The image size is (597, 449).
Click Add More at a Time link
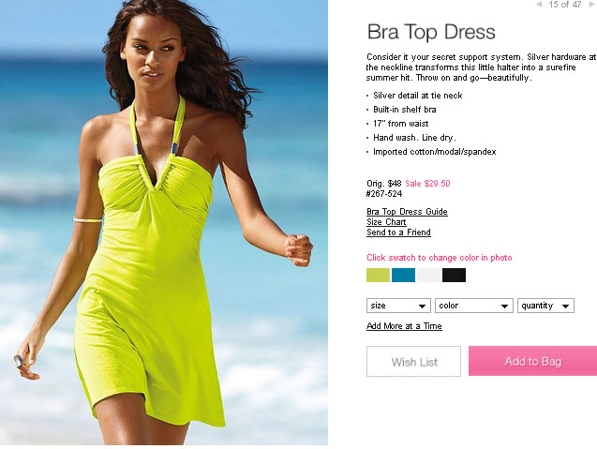tap(404, 326)
